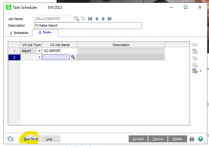Click the move row down icon

195,65
